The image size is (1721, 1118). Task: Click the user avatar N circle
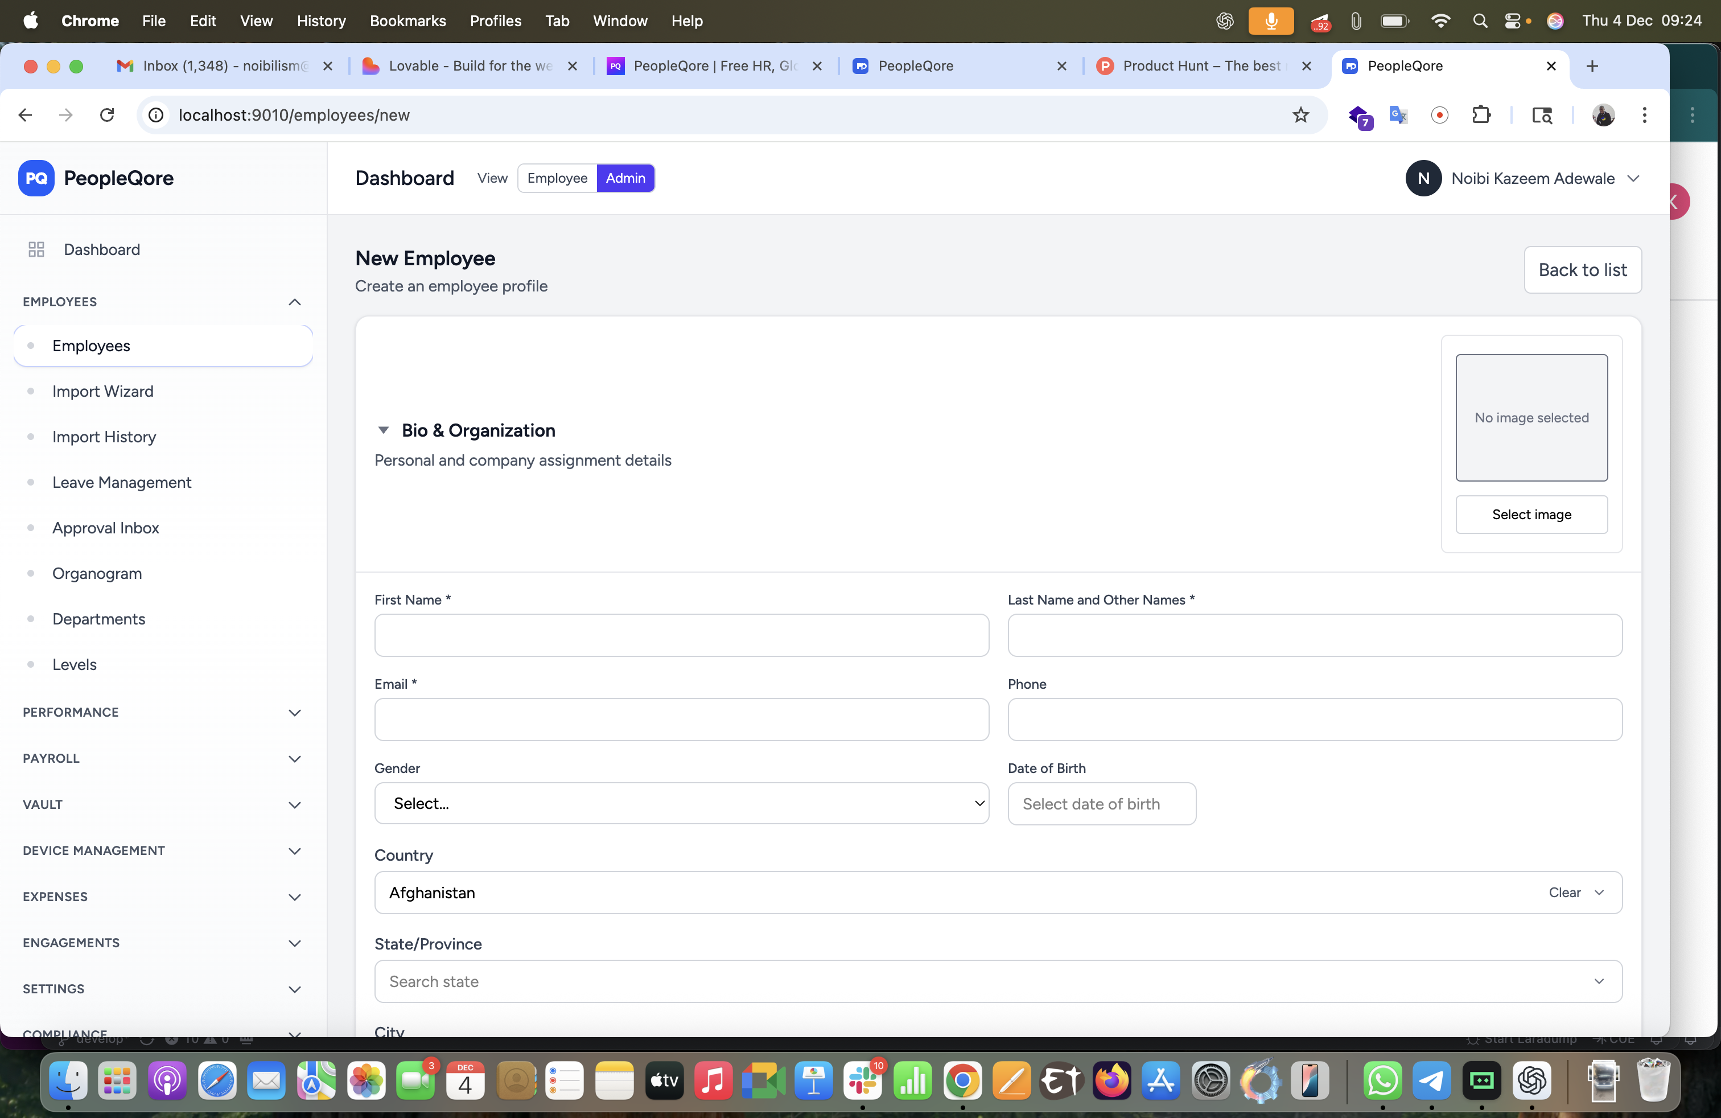pos(1423,178)
